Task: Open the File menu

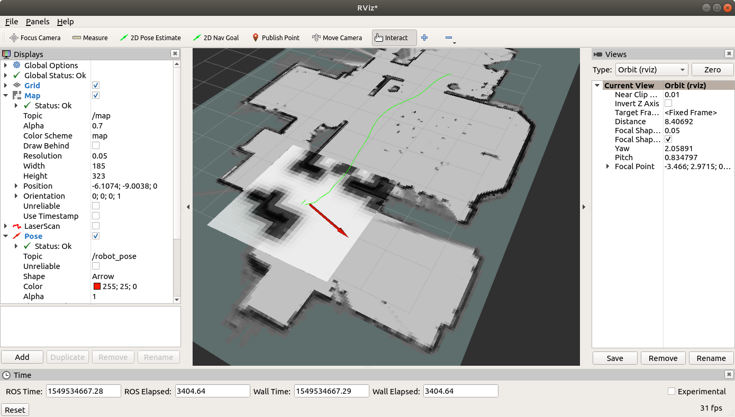Action: pos(12,22)
